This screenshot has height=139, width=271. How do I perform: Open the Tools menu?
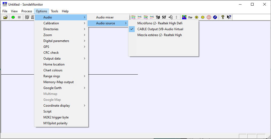coord(54,11)
